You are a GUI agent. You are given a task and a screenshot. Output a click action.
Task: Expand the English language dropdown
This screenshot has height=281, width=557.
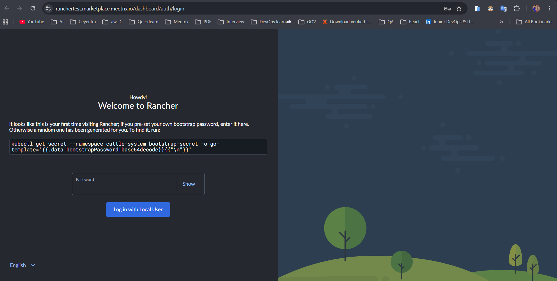tap(22, 265)
